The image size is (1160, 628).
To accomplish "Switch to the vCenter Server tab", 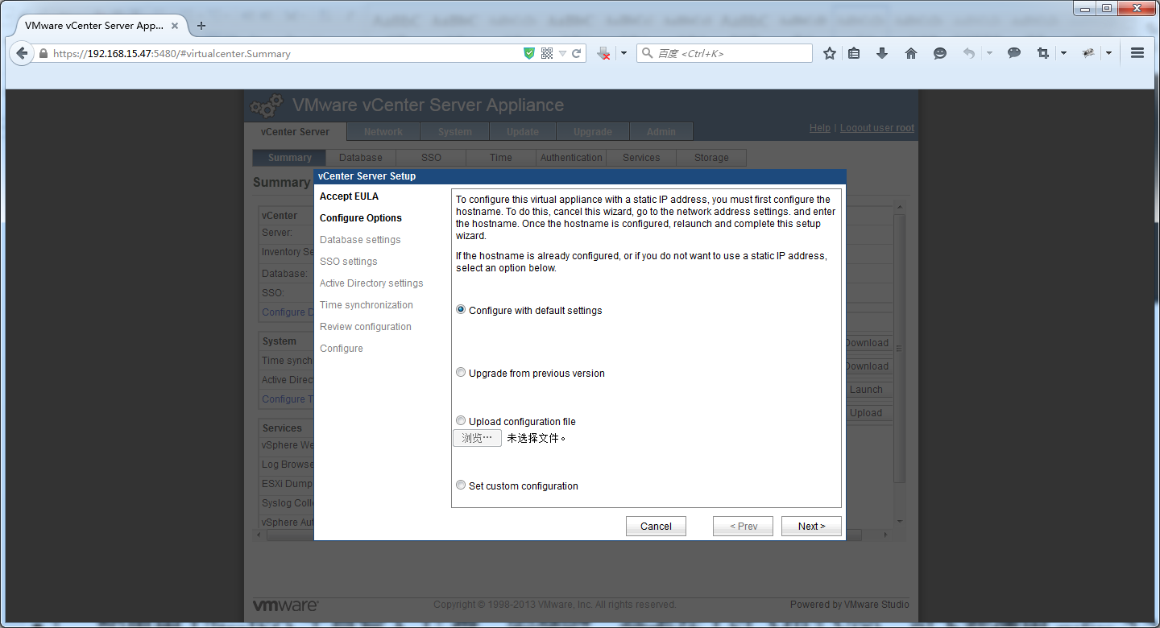I will pos(295,132).
